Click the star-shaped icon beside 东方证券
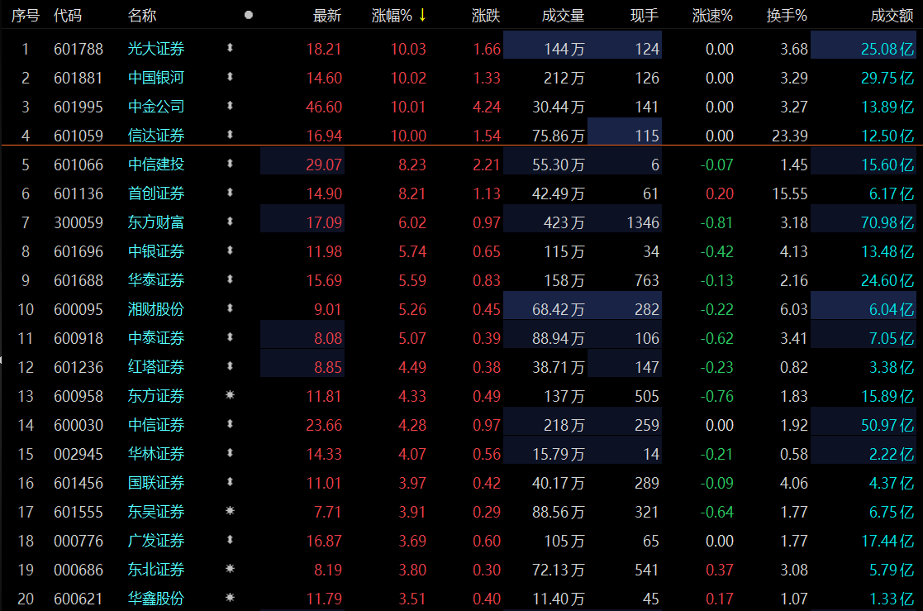The height and width of the screenshot is (611, 923). point(230,396)
